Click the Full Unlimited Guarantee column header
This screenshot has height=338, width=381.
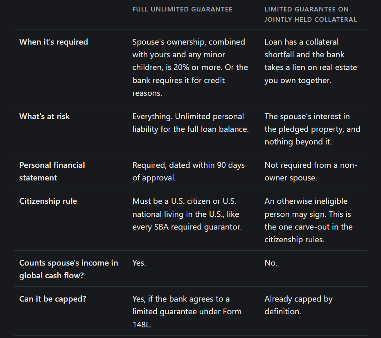point(182,9)
